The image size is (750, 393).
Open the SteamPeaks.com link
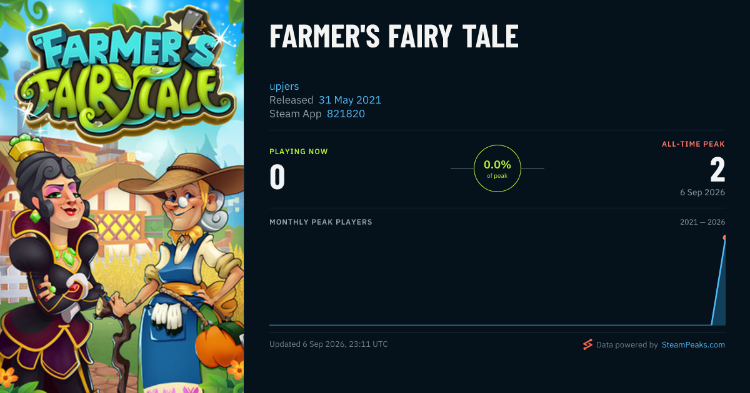pos(693,344)
